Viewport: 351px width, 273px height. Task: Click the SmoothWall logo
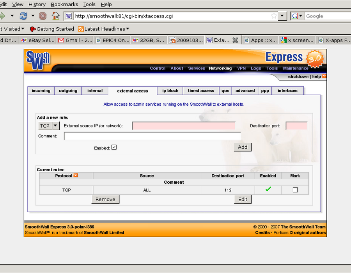[38, 60]
